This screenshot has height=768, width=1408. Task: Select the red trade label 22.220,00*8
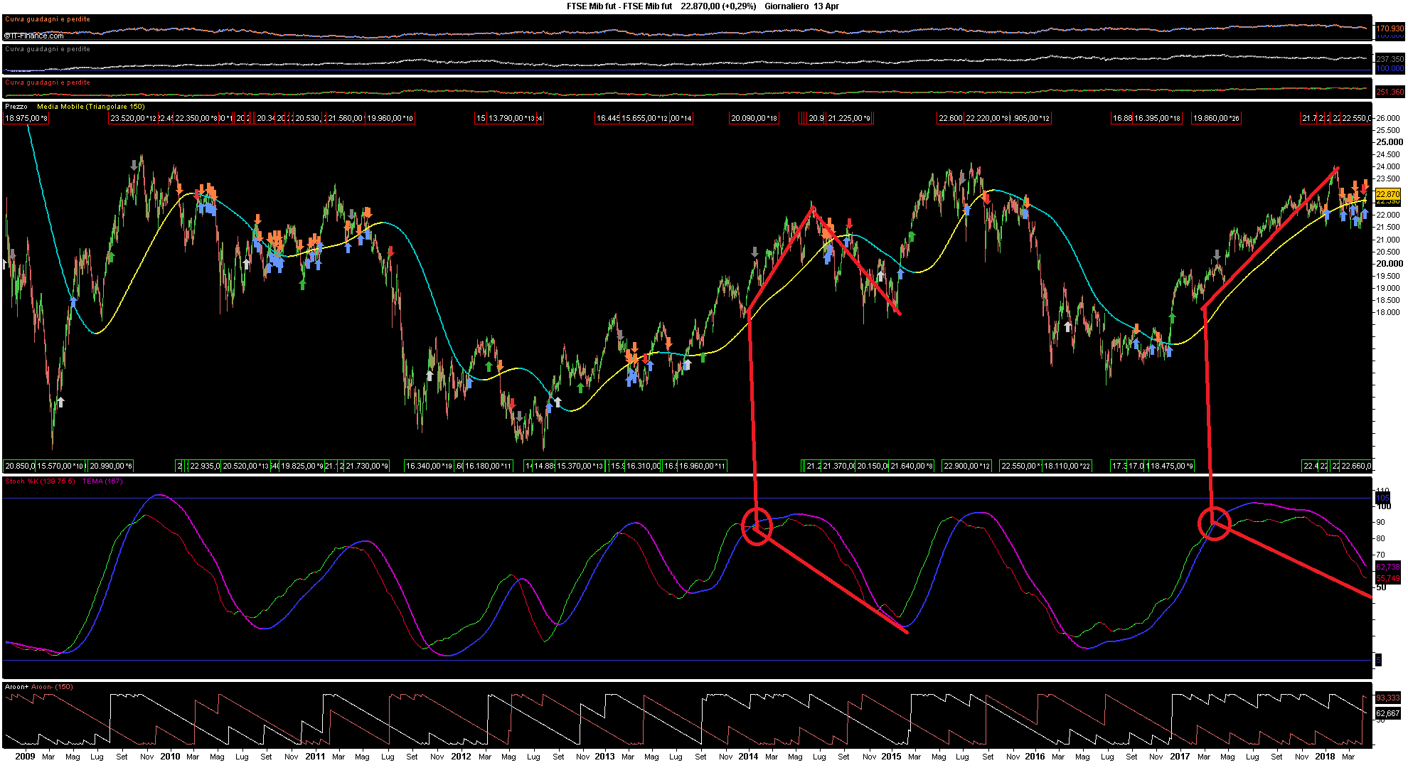pyautogui.click(x=987, y=119)
